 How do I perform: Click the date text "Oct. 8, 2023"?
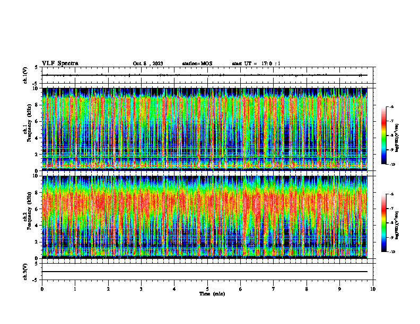[x=148, y=64]
